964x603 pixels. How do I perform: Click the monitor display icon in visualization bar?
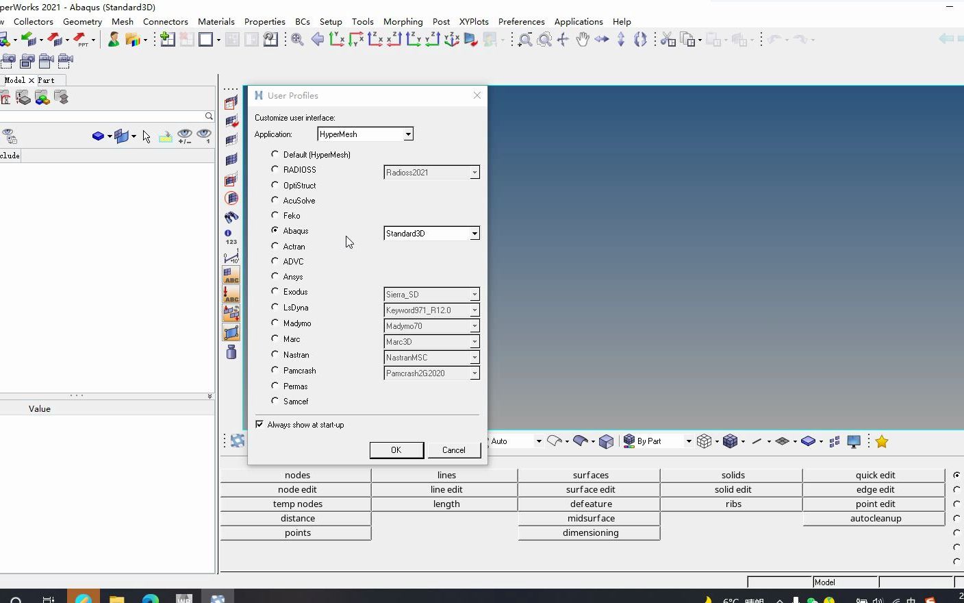[x=854, y=441]
